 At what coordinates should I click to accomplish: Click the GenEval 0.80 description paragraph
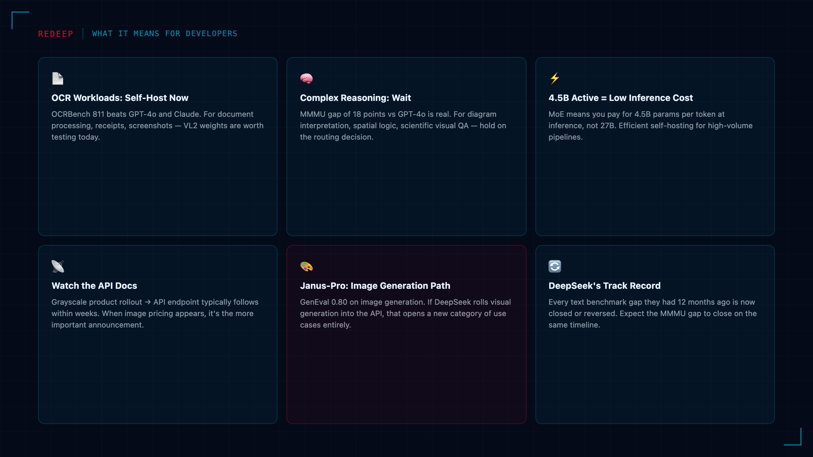(406, 314)
